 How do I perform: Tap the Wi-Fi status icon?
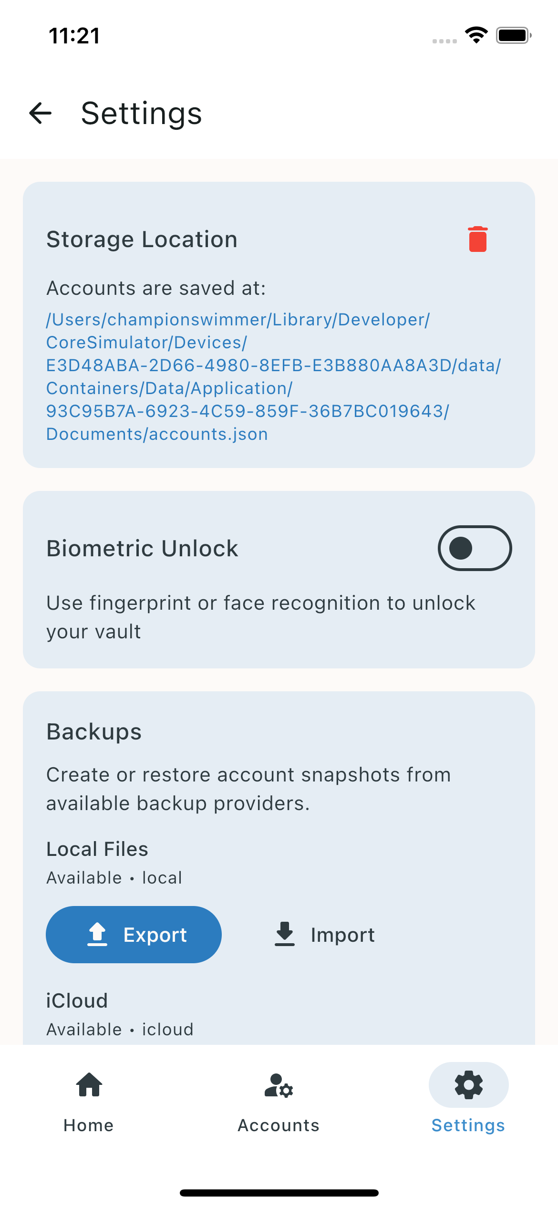tap(476, 35)
